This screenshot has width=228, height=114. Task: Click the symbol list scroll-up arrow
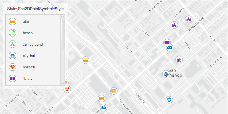point(63,17)
